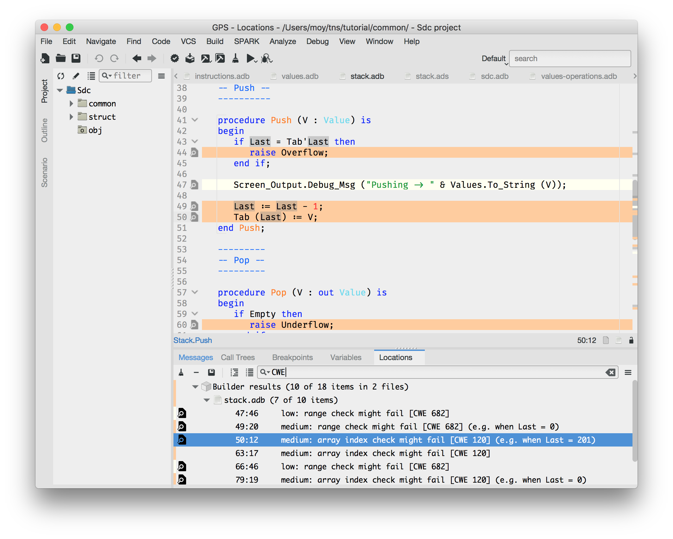Click the Clean broom icon in toolbar
This screenshot has height=539, width=673.
click(235, 58)
